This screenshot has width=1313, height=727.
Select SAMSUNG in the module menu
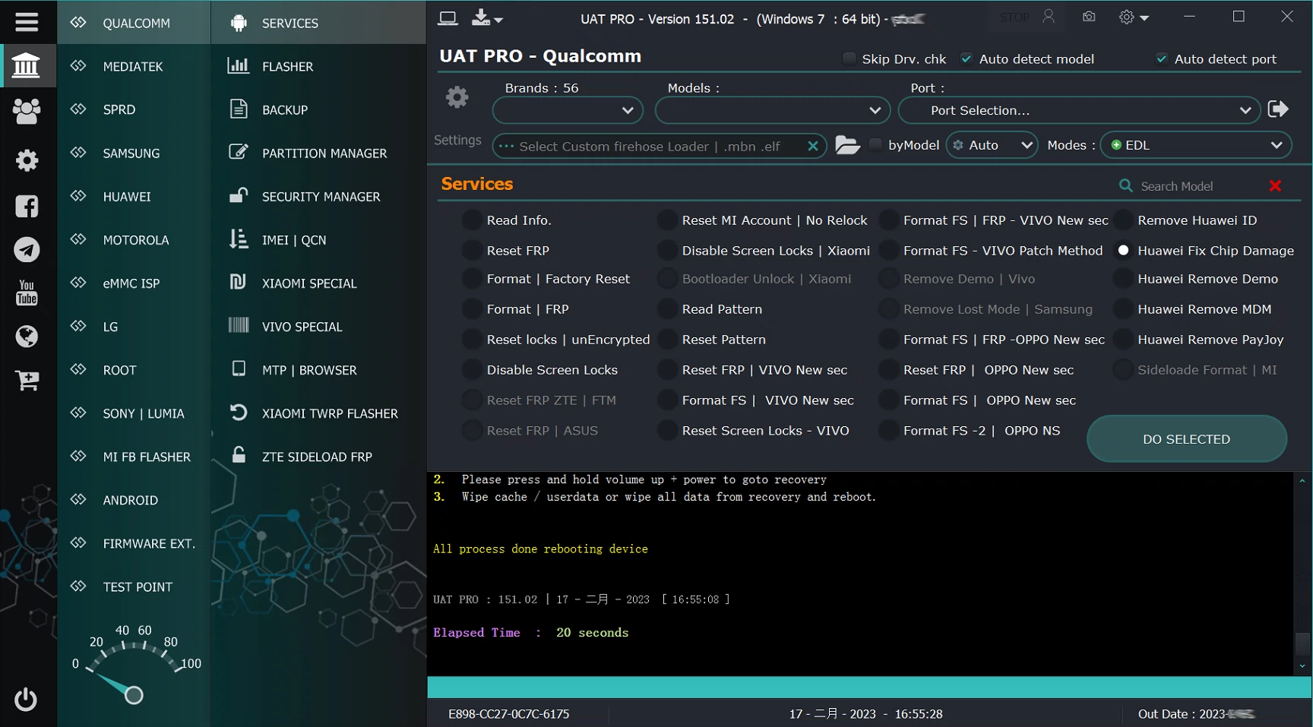coord(131,153)
